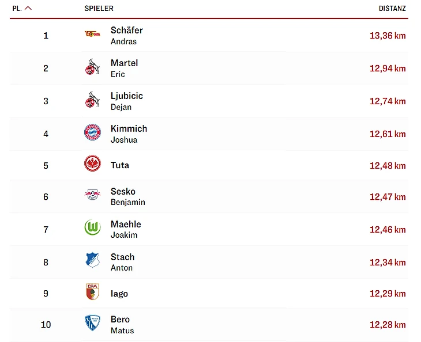Toggle sort order via PL. arrow
Viewport: 421px width, 342px height.
coord(29,9)
